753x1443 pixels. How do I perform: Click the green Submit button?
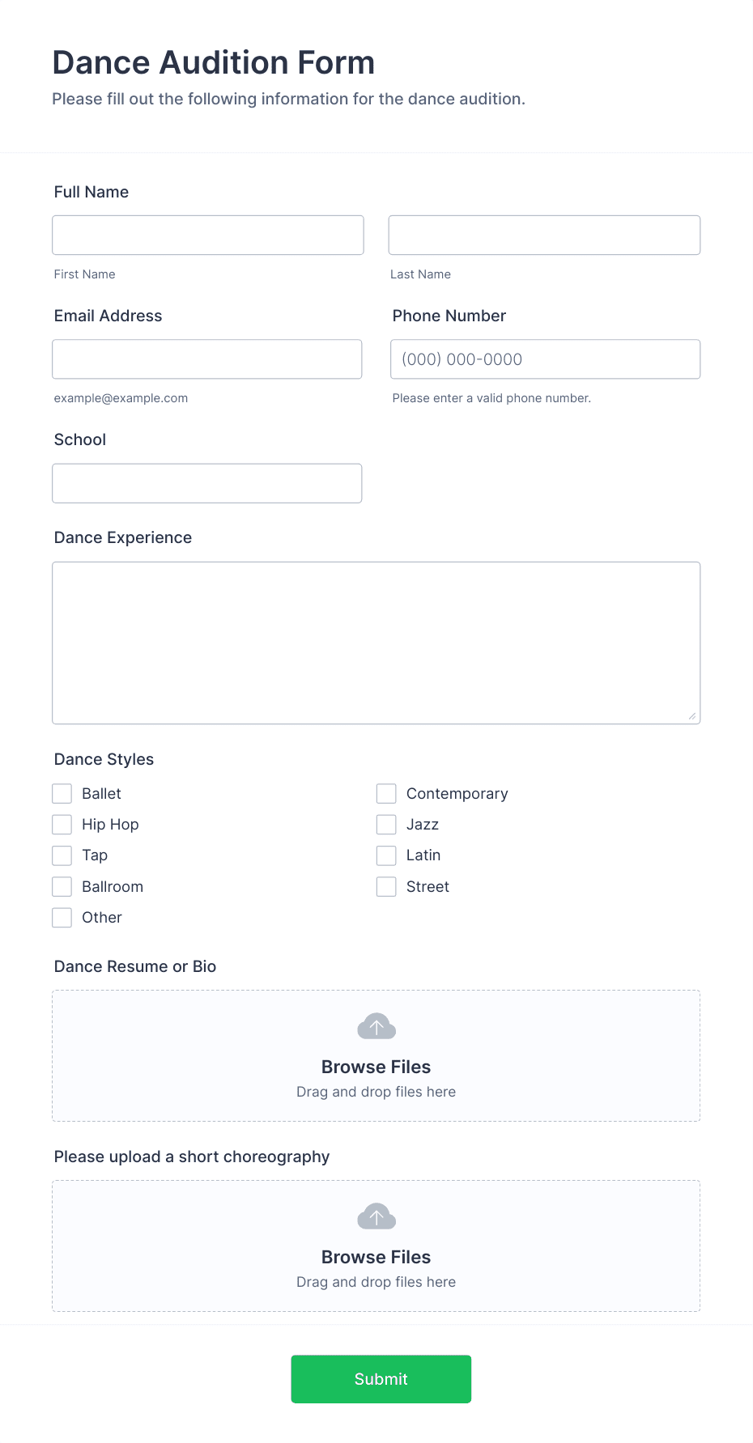pos(381,1378)
